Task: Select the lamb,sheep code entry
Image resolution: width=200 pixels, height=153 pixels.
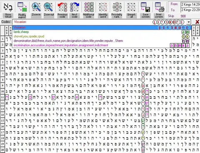Action: tap(102, 32)
